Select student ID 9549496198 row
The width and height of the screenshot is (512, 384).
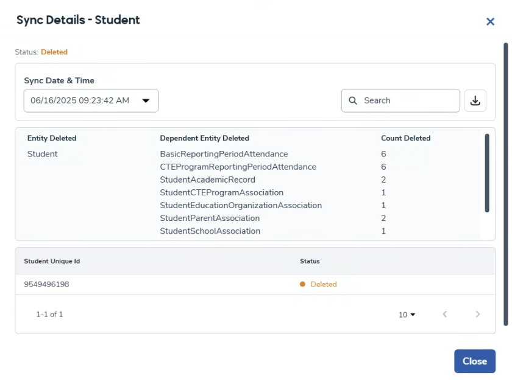click(46, 284)
